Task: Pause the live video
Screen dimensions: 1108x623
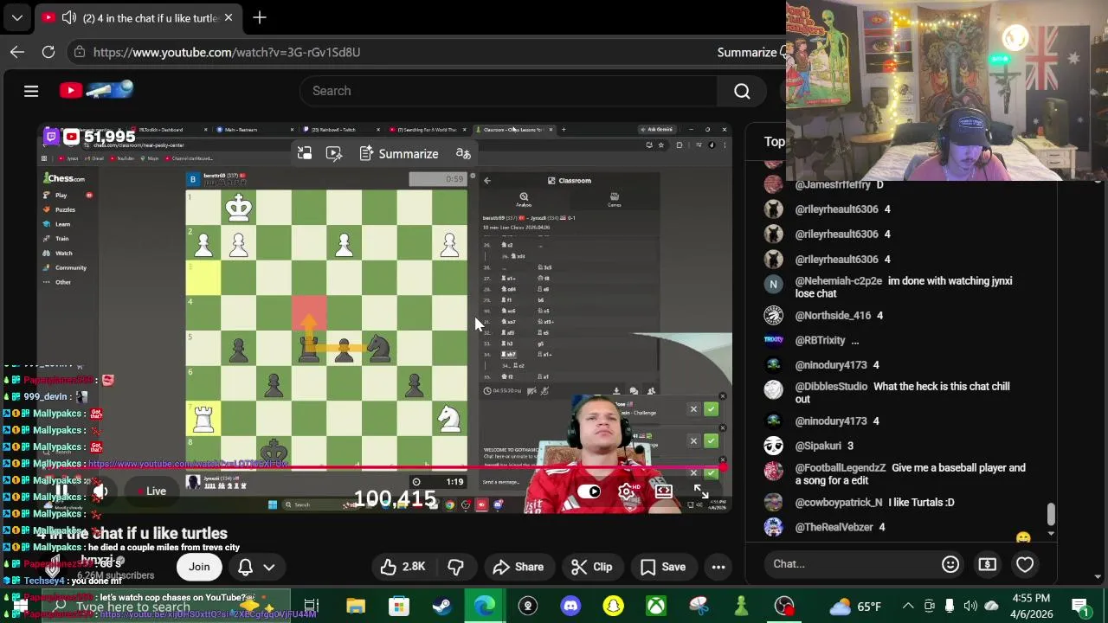Action: [x=61, y=491]
